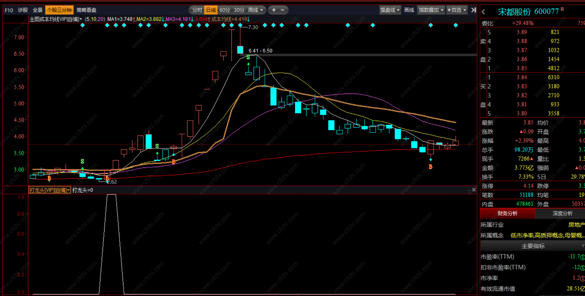Minimize the 打龙头 indicator sub-panel

click(469, 190)
